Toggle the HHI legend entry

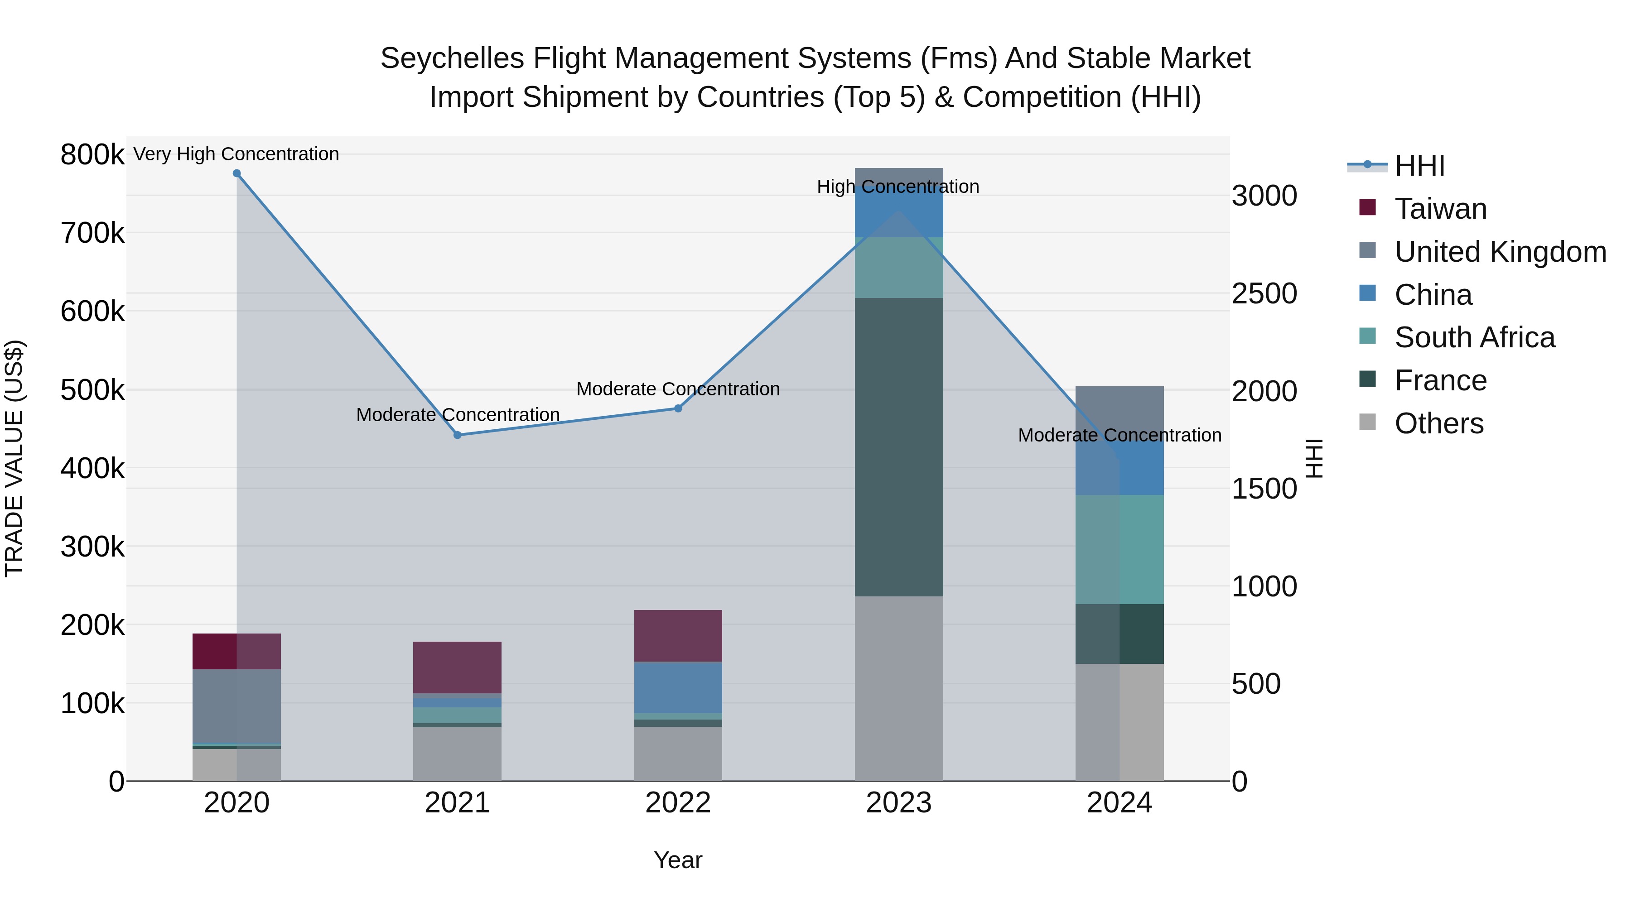[1396, 166]
